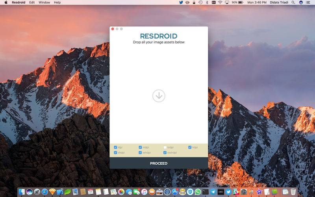
Task: Enable the tvdpi checkbox
Action: (165, 147)
